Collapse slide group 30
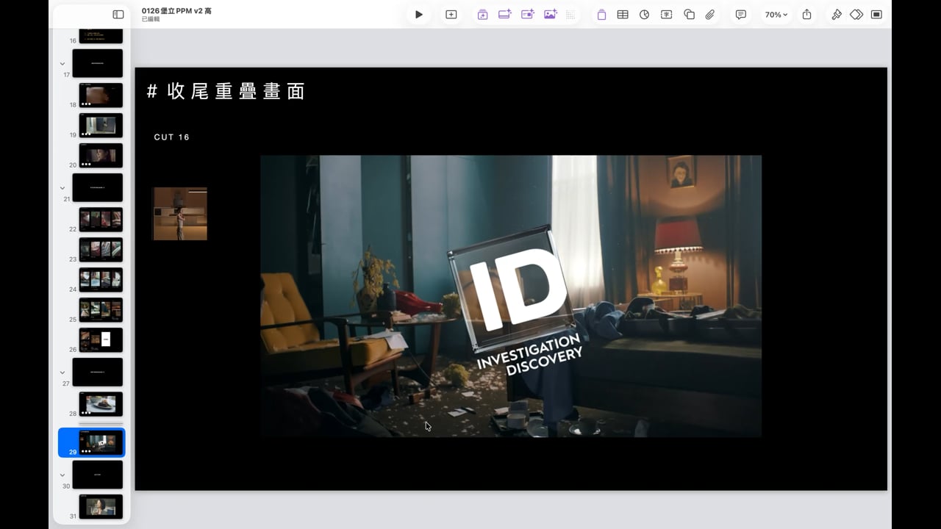Screen dimensions: 941x529 62,475
